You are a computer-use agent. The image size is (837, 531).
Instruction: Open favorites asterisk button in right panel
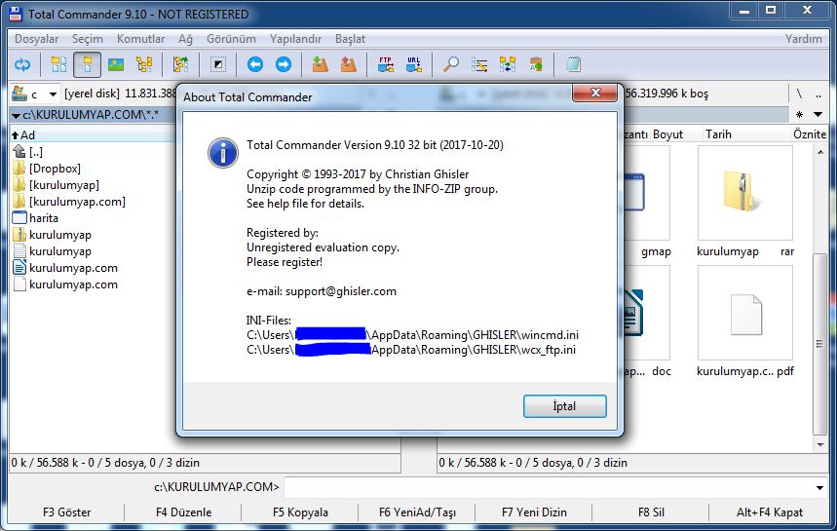pos(799,114)
